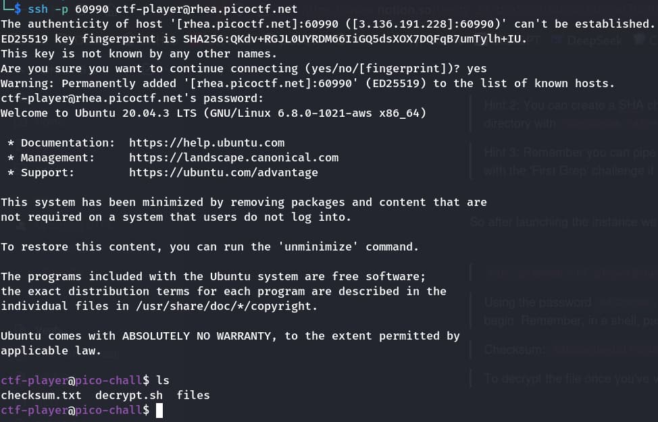Click the ubuntu.com/advantage support link
The width and height of the screenshot is (658, 422).
(223, 172)
